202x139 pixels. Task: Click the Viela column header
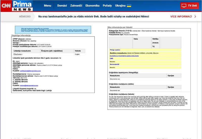[x=142, y=43]
